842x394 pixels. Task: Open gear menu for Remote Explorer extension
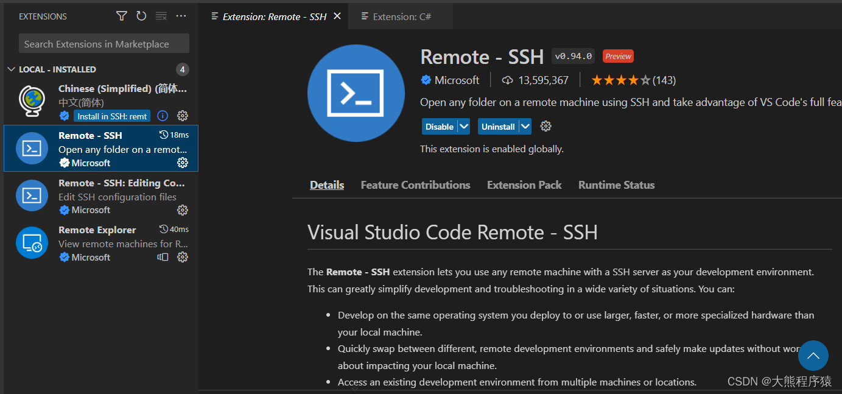182,257
